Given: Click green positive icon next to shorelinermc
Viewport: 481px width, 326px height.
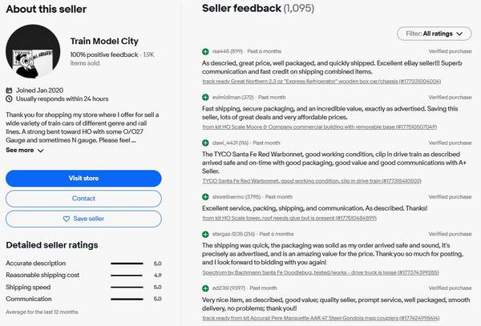Looking at the screenshot, I should (x=206, y=195).
